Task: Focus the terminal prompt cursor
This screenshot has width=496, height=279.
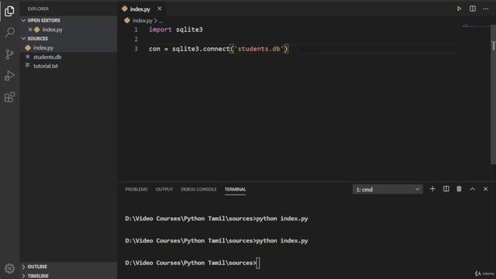Action: [x=258, y=263]
